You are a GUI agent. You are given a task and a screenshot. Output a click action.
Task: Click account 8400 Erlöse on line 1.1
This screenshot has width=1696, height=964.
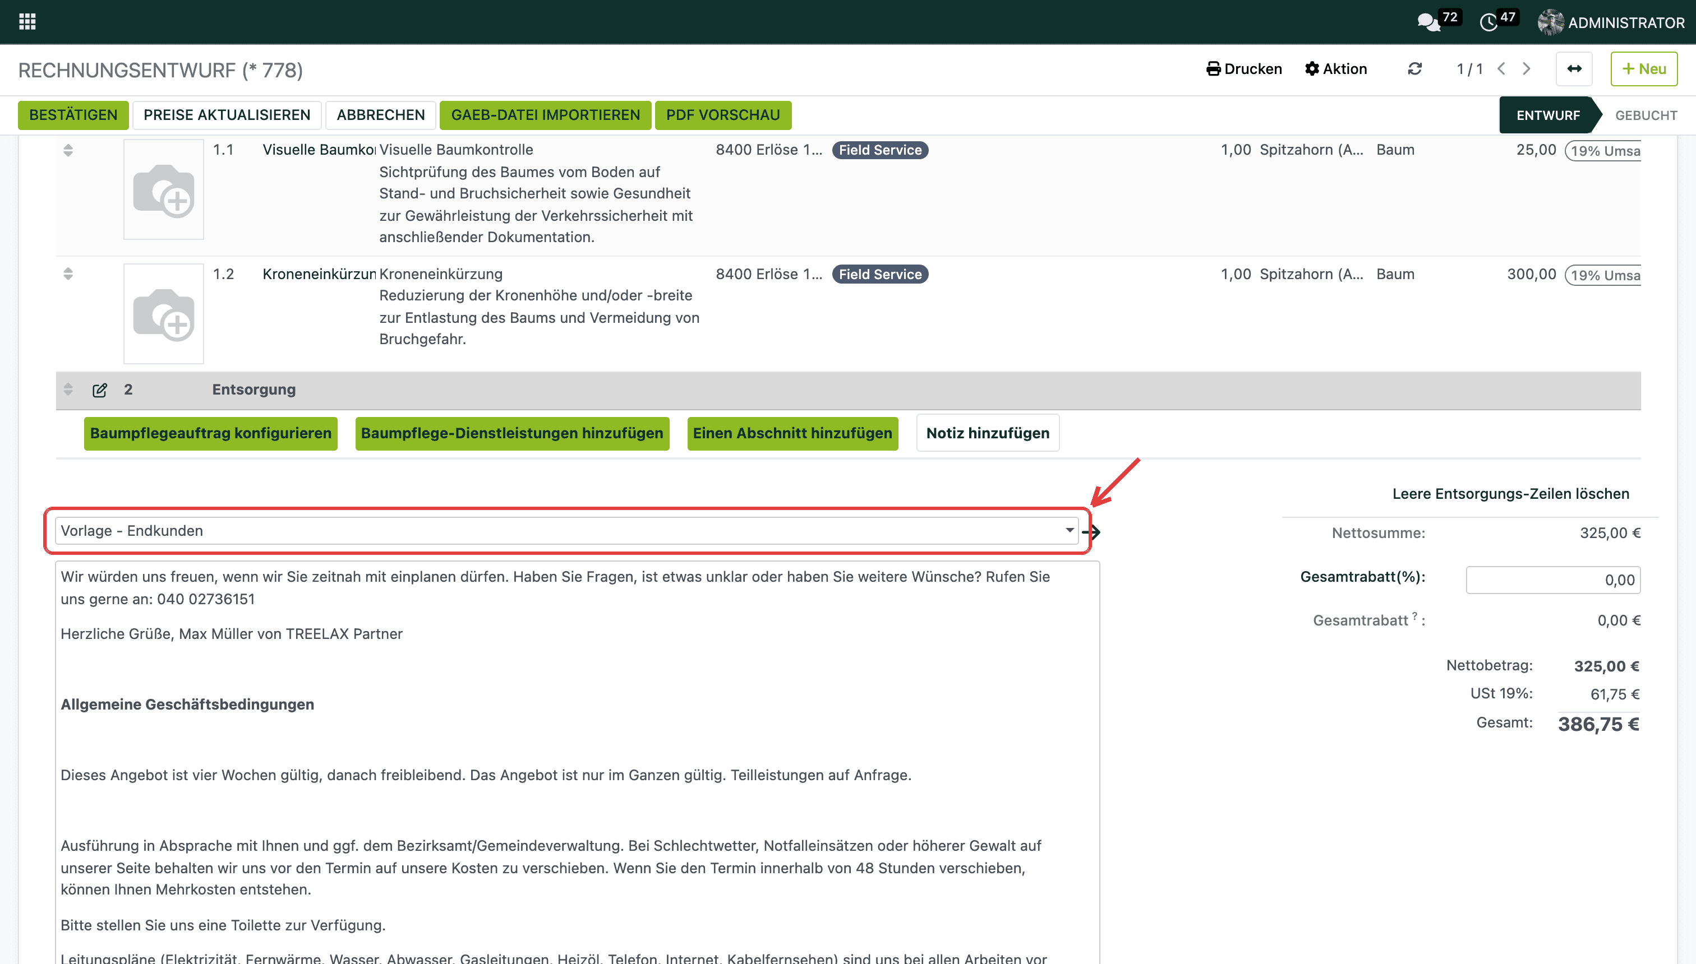click(x=768, y=150)
